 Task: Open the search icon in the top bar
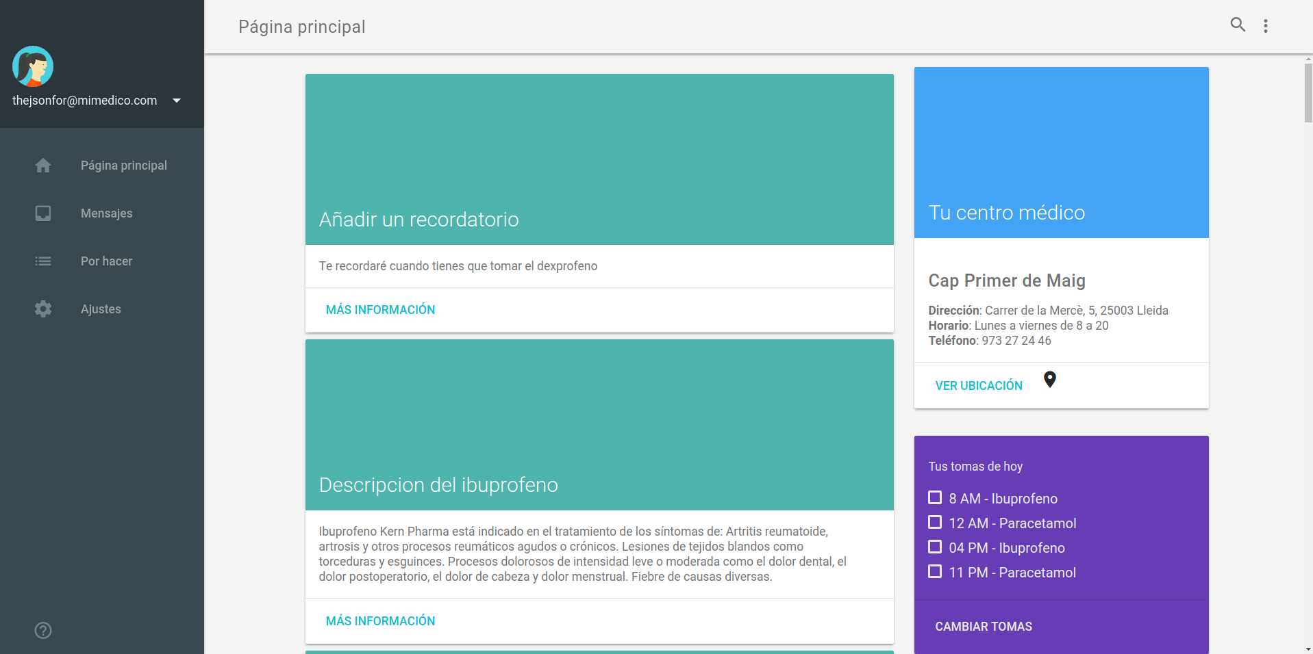pos(1237,25)
